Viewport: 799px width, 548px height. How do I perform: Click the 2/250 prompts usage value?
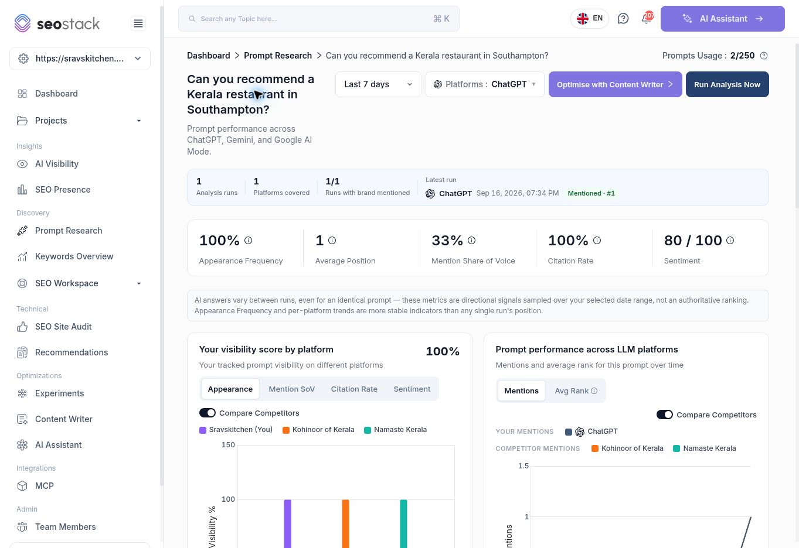(x=743, y=56)
